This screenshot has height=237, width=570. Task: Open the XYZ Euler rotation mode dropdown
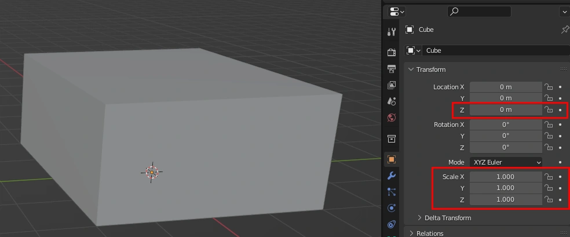tap(506, 162)
